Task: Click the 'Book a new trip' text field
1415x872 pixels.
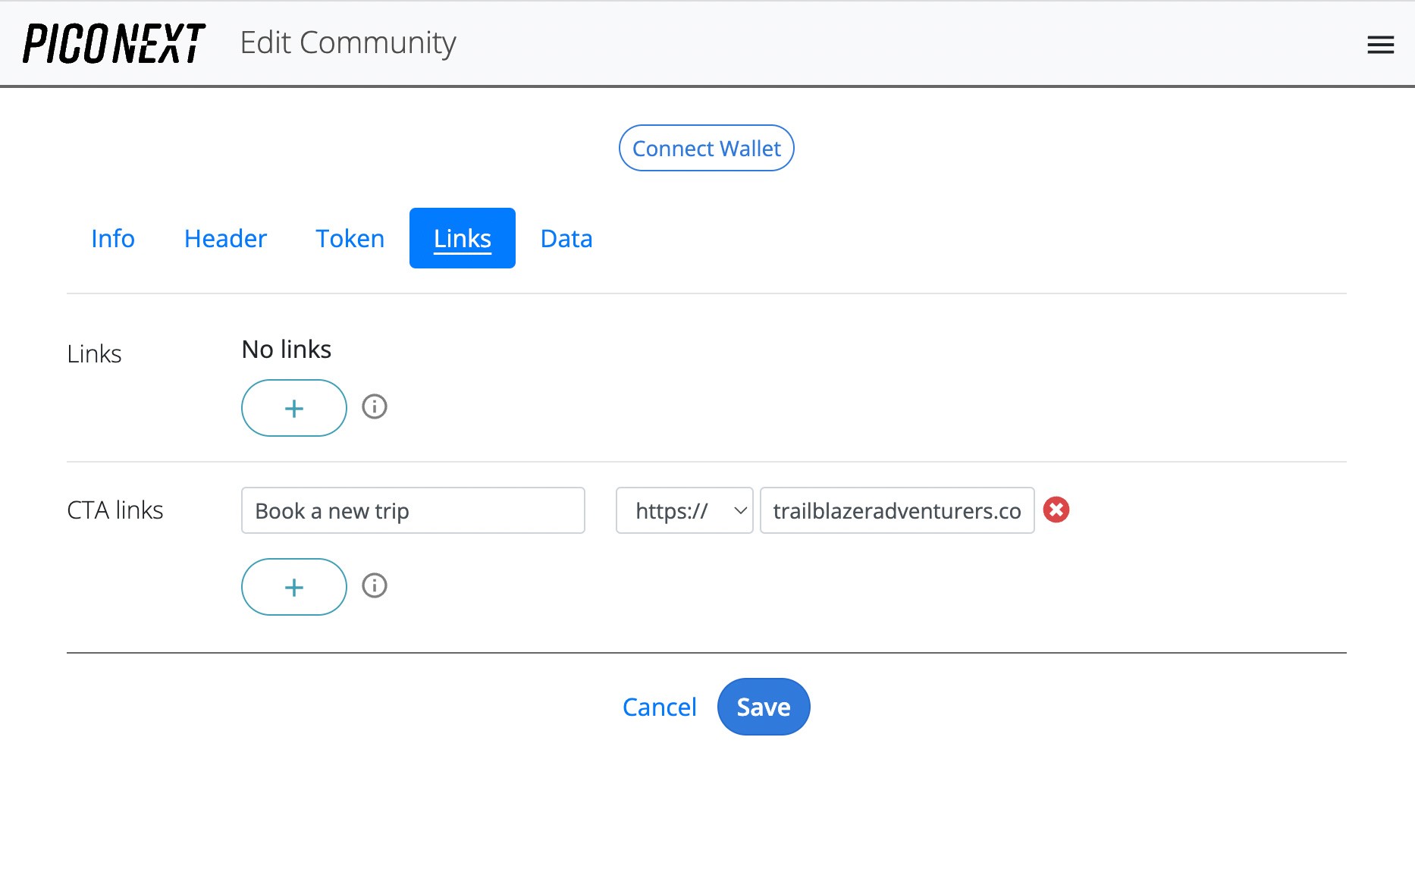Action: 413,510
